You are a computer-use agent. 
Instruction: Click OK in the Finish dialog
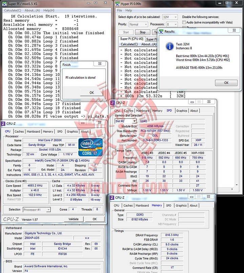pyautogui.click(x=91, y=93)
